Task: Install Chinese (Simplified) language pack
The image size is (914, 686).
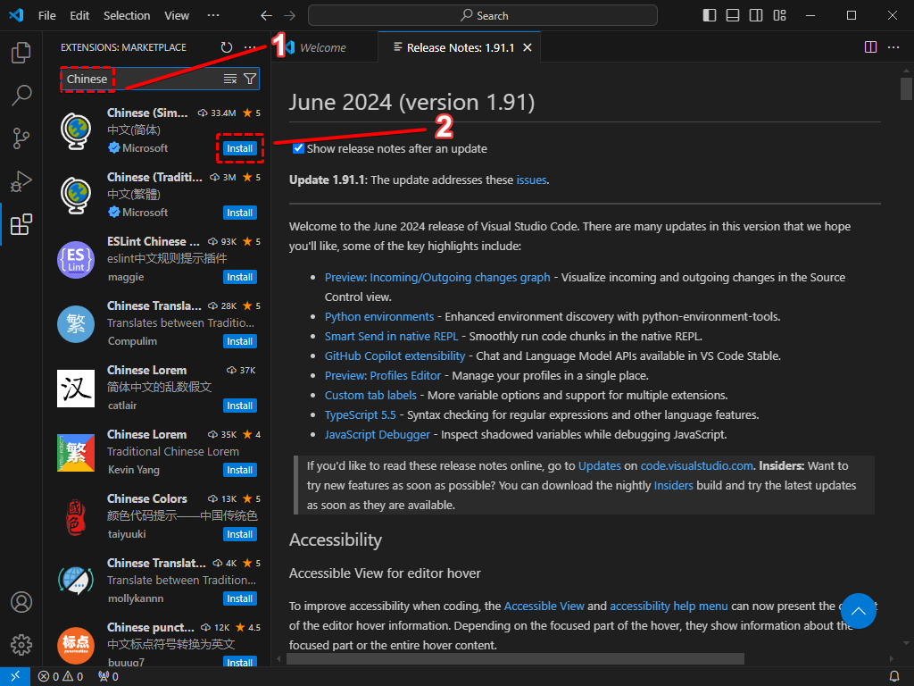Action: [239, 148]
